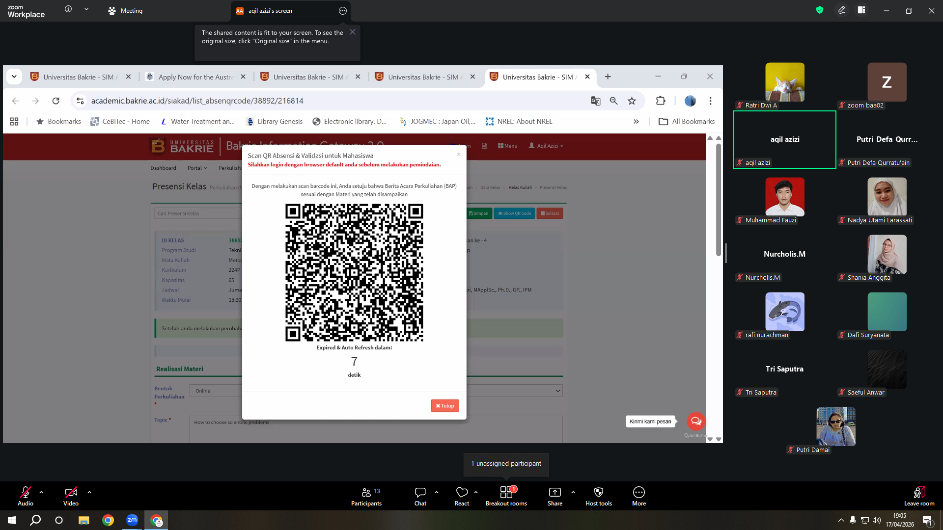The width and height of the screenshot is (943, 530).
Task: Switch to the first Universitas Bakrie tab
Action: click(81, 77)
